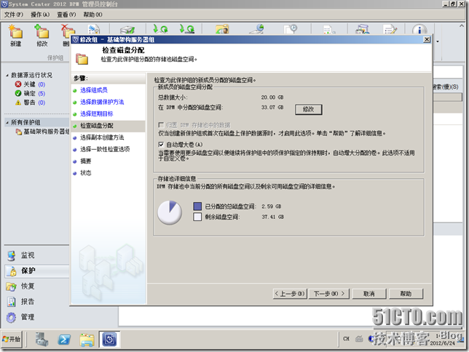Image resolution: width=469 pixels, height=352 pixels.
Task: Click the 帮助 button in the dialog
Action: pyautogui.click(x=406, y=294)
